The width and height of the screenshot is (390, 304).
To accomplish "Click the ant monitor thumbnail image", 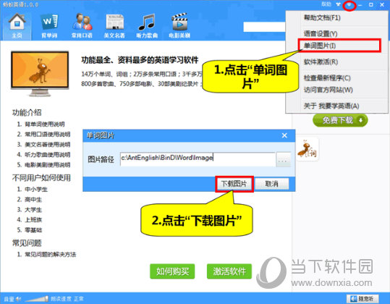I will pyautogui.click(x=40, y=73).
